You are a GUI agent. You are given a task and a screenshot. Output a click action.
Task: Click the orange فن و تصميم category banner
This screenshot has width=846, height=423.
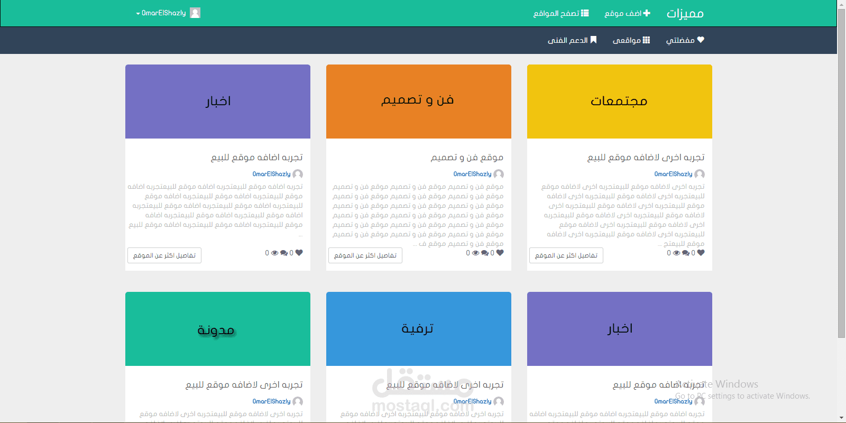point(419,102)
